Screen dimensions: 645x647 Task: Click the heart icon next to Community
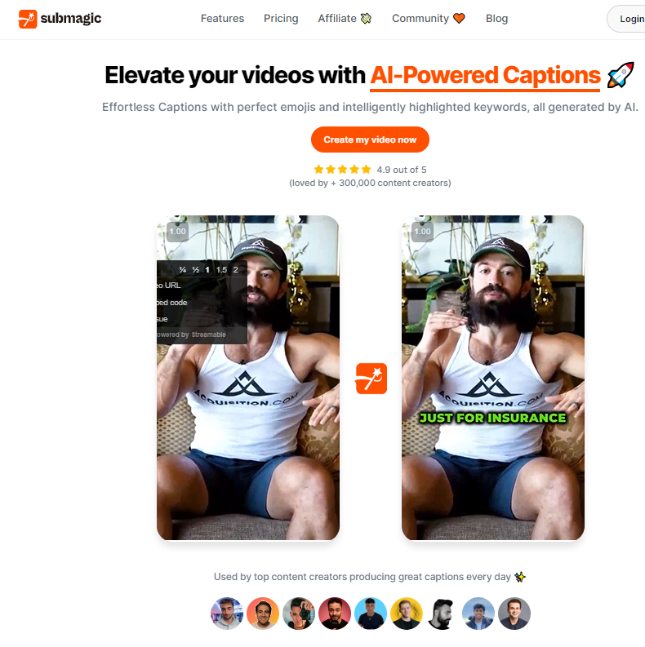[459, 19]
